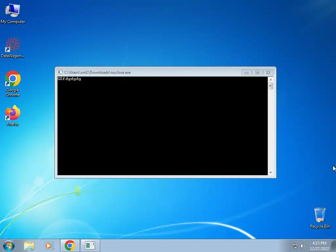The image size is (336, 252).
Task: Click the noclose.exe title bar text
Action: click(97, 73)
